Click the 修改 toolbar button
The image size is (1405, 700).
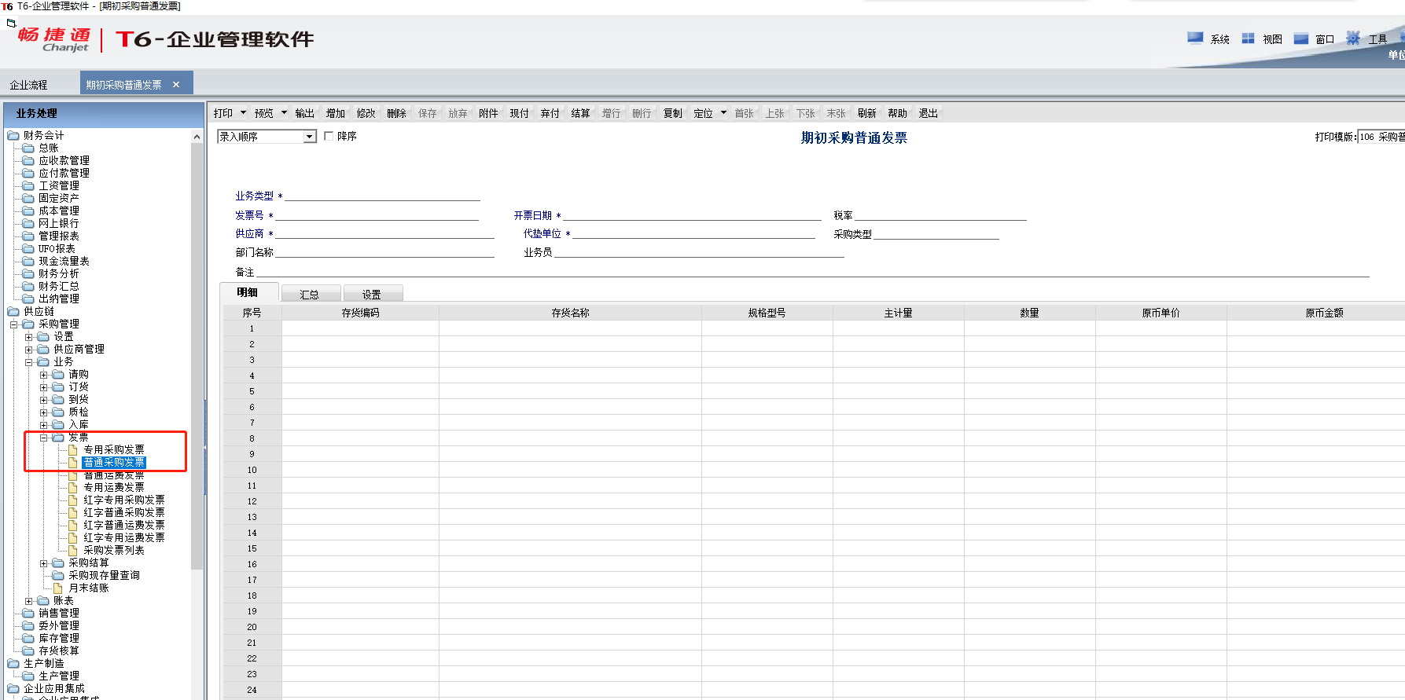[366, 113]
